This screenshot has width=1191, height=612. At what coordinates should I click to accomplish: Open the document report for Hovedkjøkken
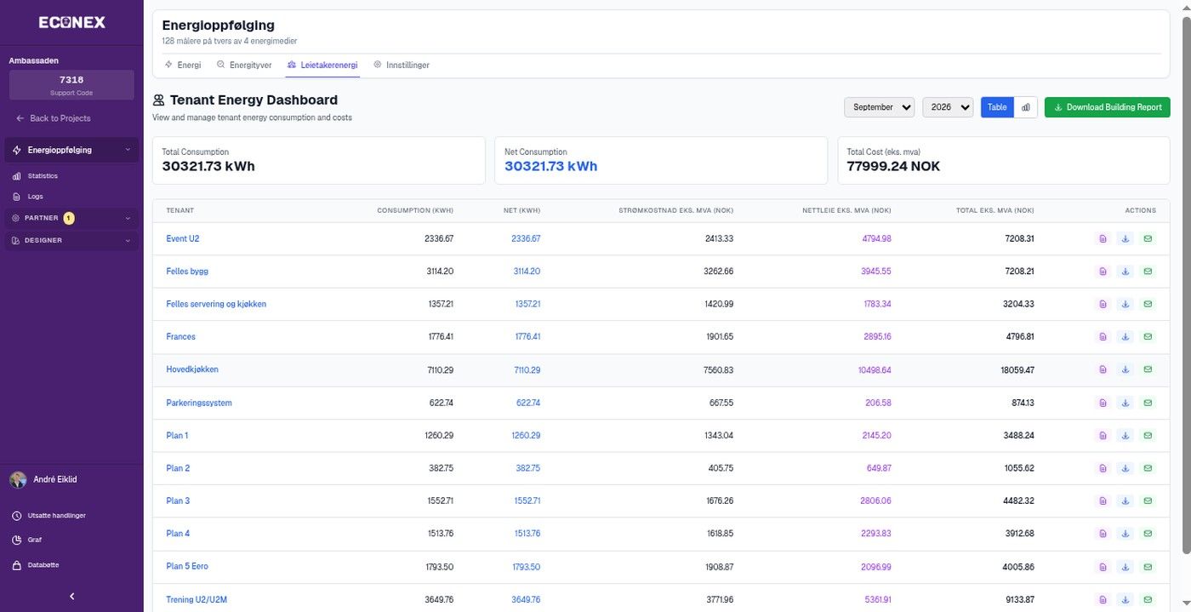click(x=1103, y=369)
